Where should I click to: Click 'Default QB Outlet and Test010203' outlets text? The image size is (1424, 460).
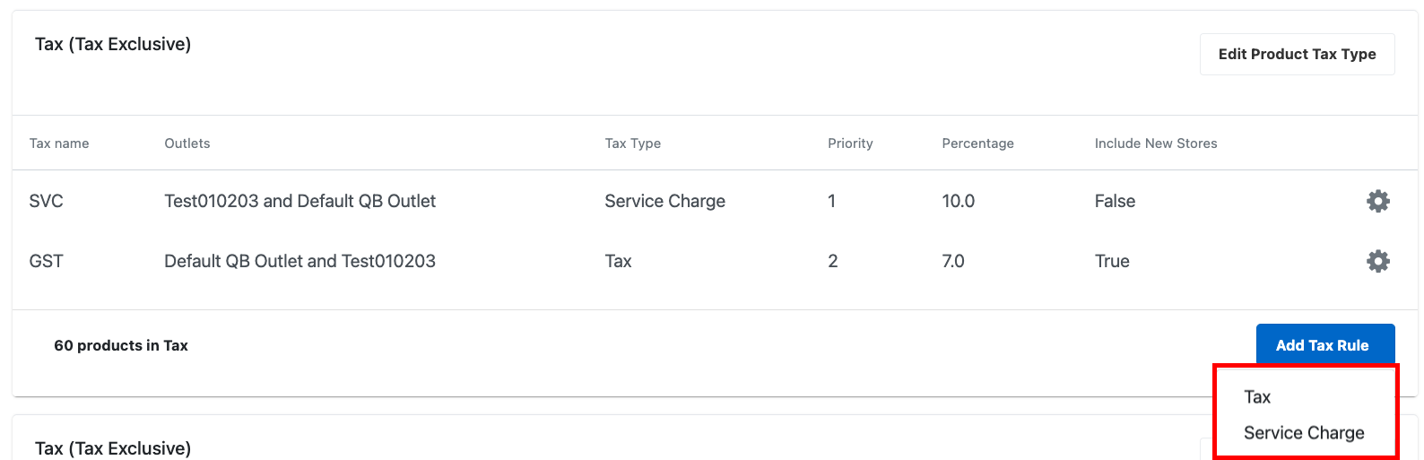(300, 261)
